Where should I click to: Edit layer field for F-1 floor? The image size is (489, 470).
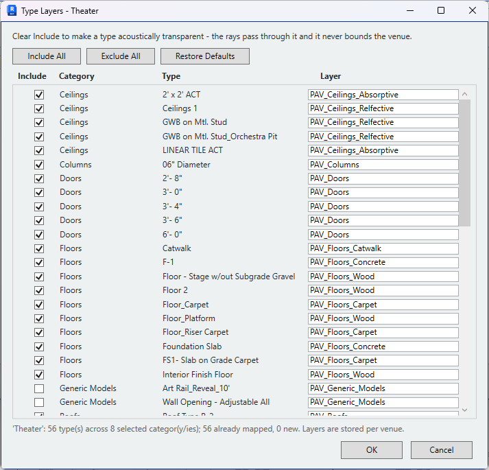[x=383, y=262]
